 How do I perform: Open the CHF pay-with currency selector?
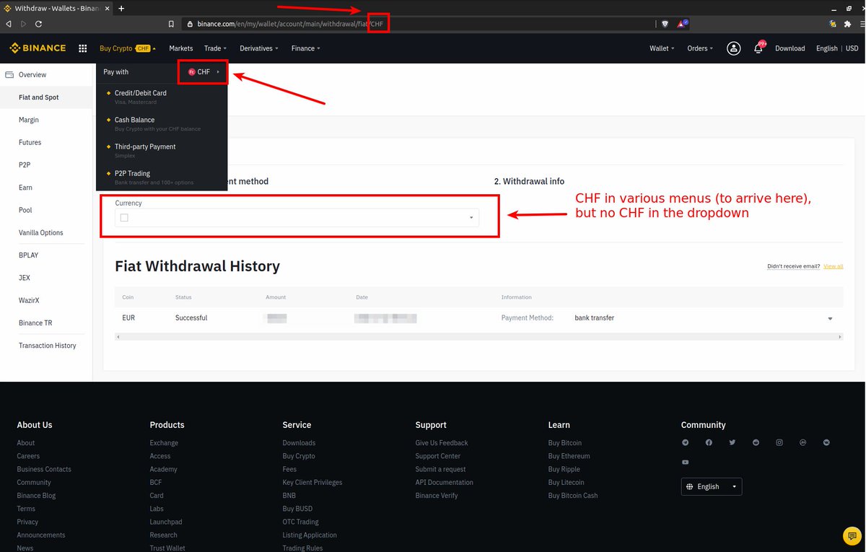[x=204, y=72]
